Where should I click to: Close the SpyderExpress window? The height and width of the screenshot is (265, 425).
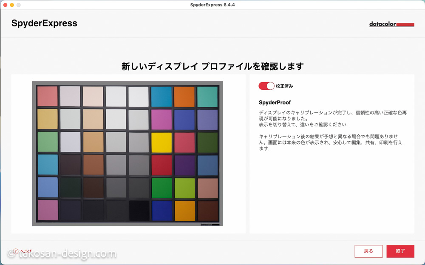click(x=6, y=5)
